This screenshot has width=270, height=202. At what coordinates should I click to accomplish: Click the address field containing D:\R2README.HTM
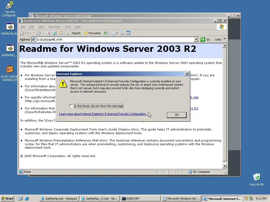pos(115,39)
